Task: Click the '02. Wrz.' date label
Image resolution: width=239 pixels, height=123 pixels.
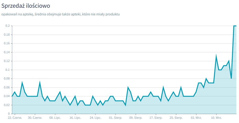Action: click(196, 118)
